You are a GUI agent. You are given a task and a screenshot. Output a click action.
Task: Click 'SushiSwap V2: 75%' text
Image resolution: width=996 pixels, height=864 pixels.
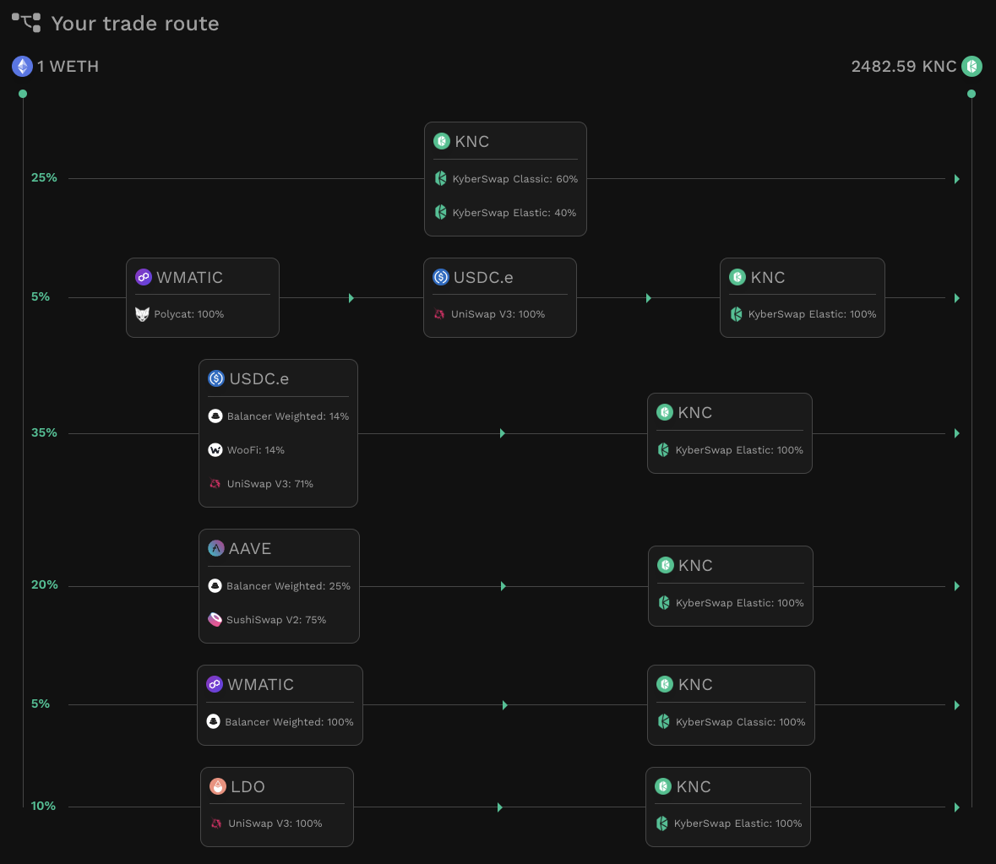point(276,620)
